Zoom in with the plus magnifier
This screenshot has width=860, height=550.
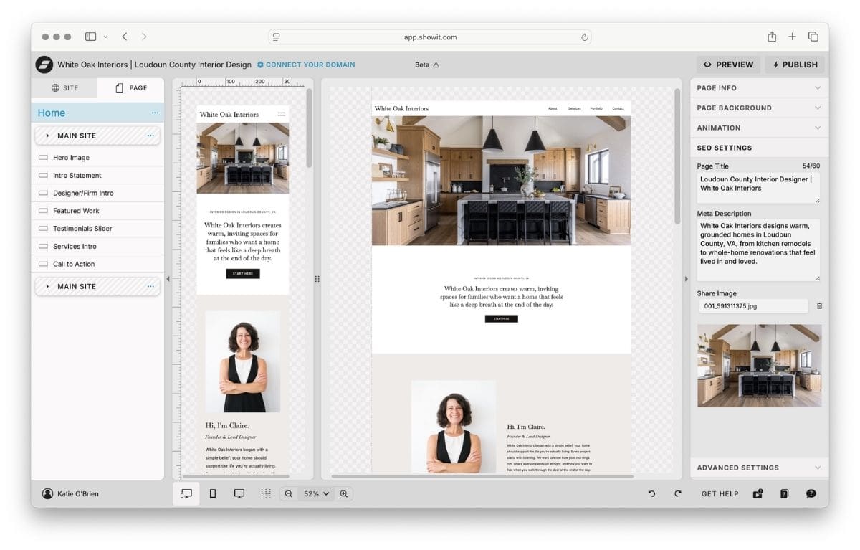click(344, 494)
